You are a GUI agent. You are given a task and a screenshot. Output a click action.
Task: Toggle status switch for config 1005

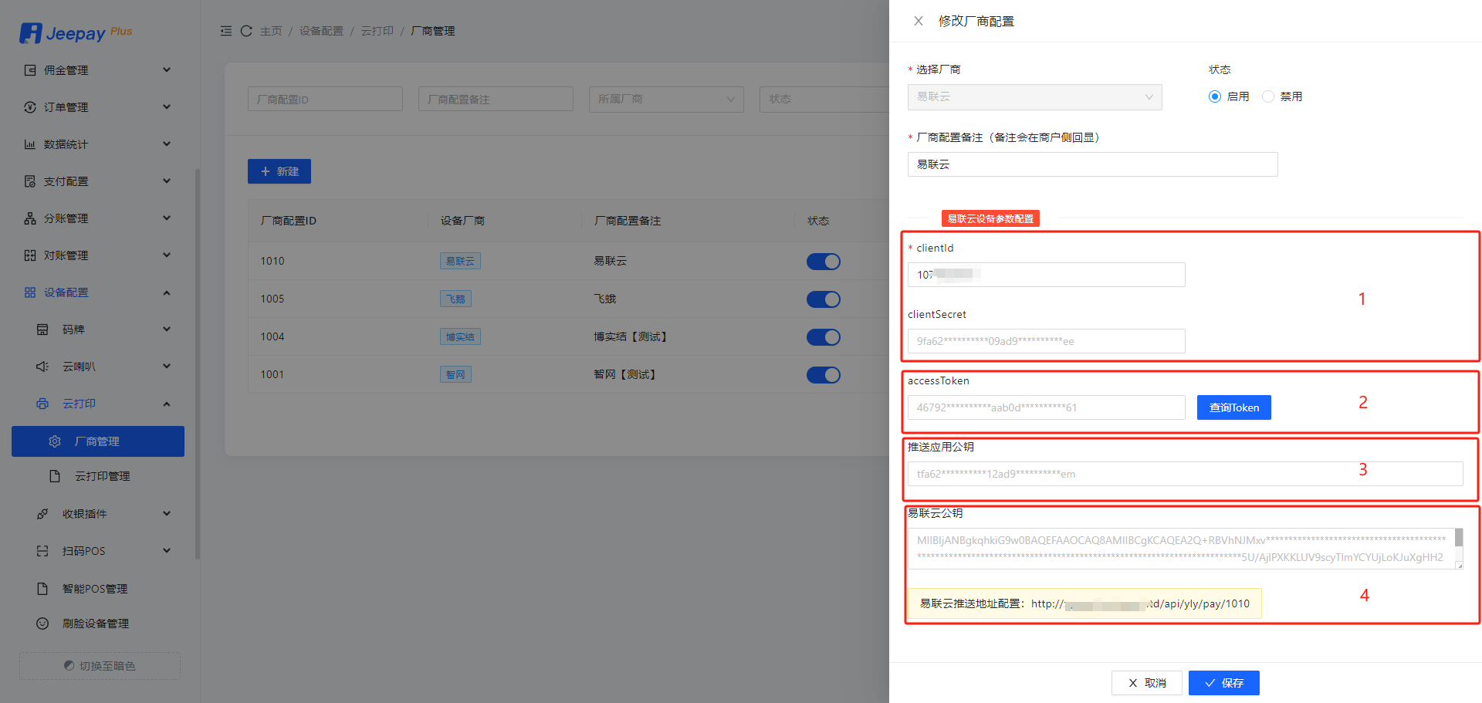[x=823, y=299]
